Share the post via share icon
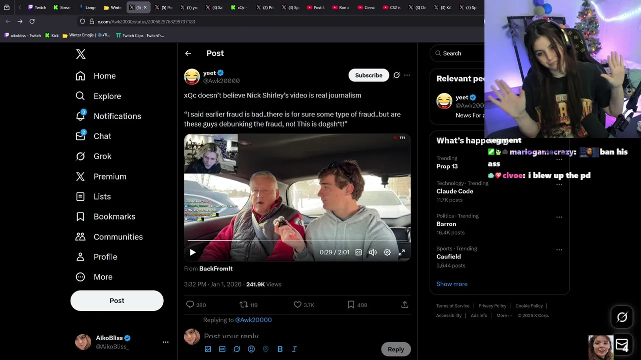The image size is (641, 360). tap(405, 304)
